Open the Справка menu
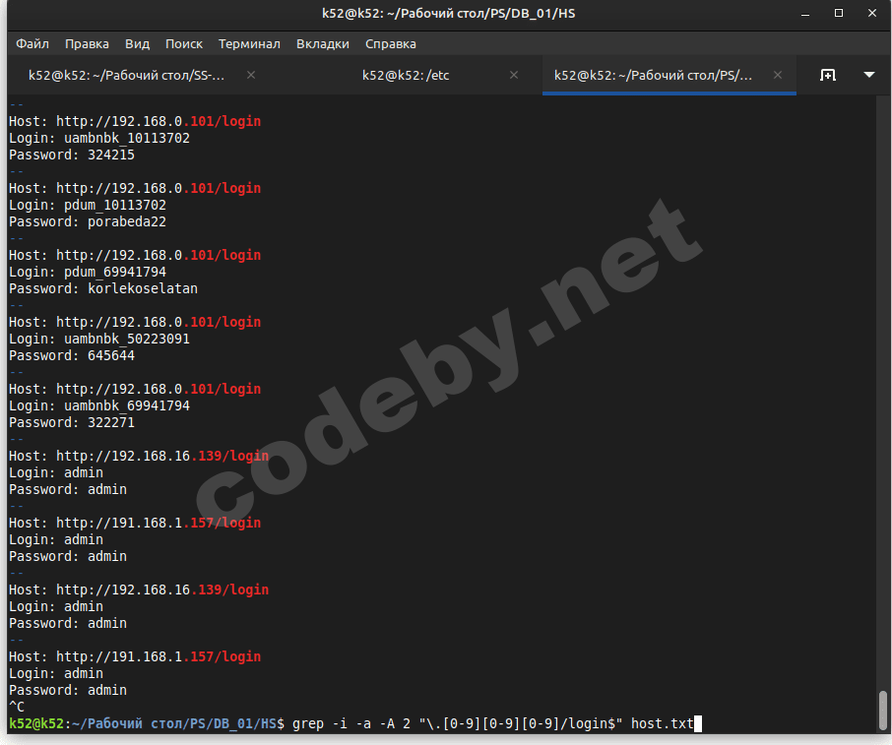Viewport: 892px width, 745px height. click(x=390, y=43)
